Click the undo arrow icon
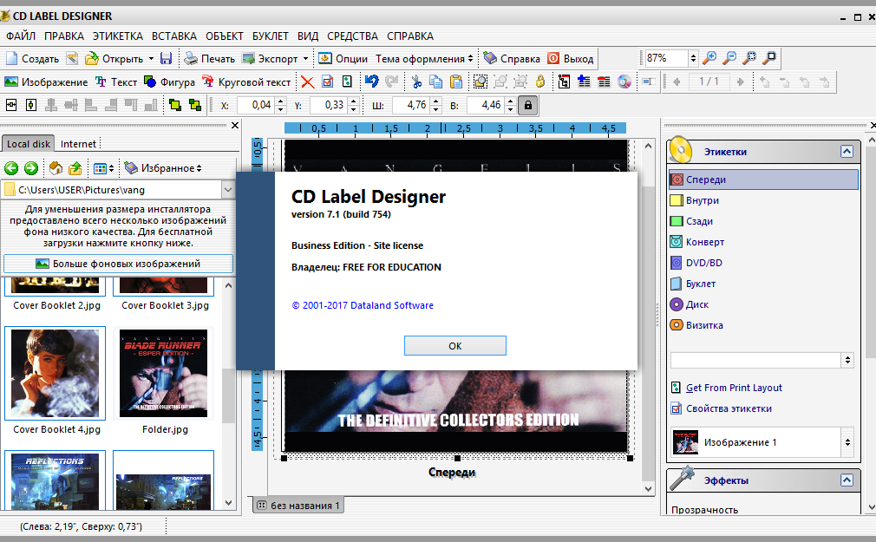Viewport: 876px width, 542px height. coord(371,82)
